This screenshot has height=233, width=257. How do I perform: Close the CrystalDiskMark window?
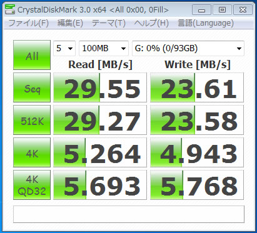[x=243, y=9]
